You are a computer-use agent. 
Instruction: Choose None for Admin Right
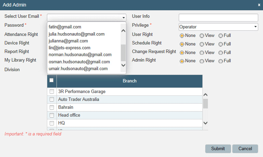click(182, 61)
